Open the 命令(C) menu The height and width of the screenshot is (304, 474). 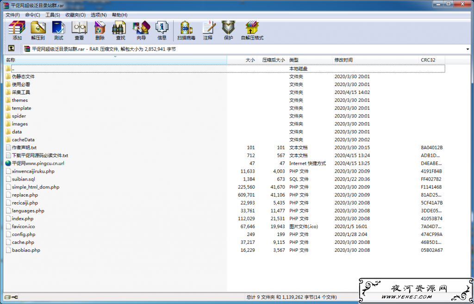(33, 15)
